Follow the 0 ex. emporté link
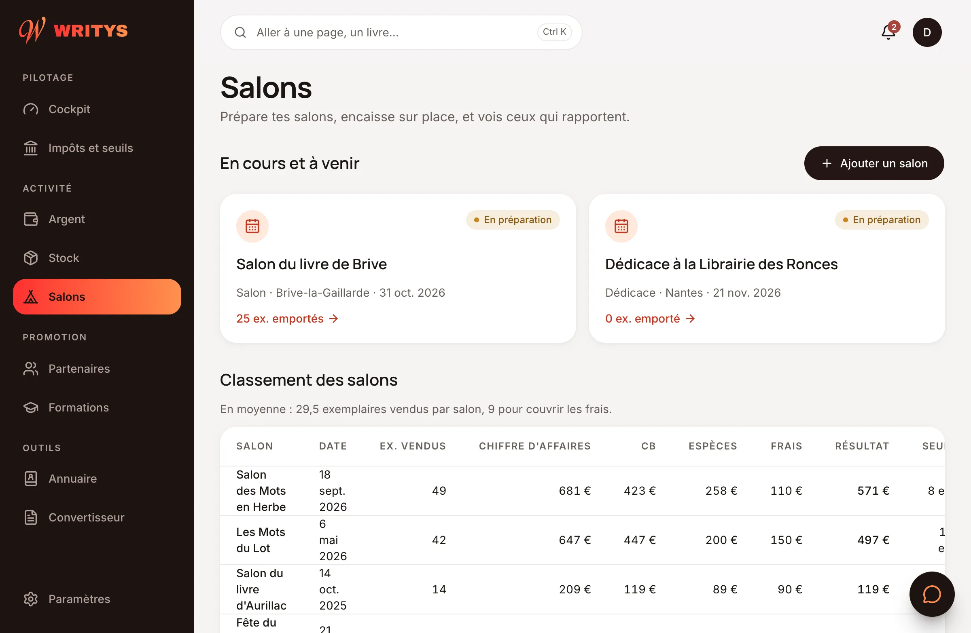The height and width of the screenshot is (633, 971). [x=650, y=319]
